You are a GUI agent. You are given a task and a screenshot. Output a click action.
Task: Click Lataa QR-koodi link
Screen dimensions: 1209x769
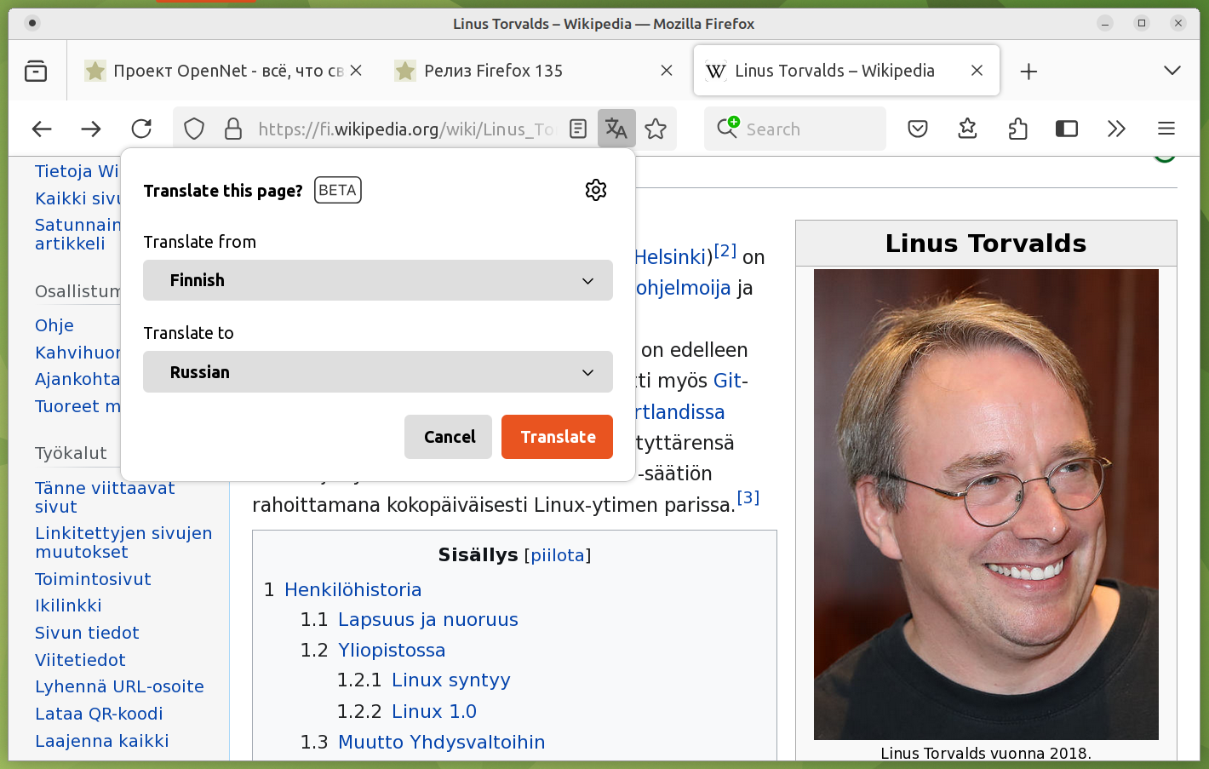pos(99,714)
